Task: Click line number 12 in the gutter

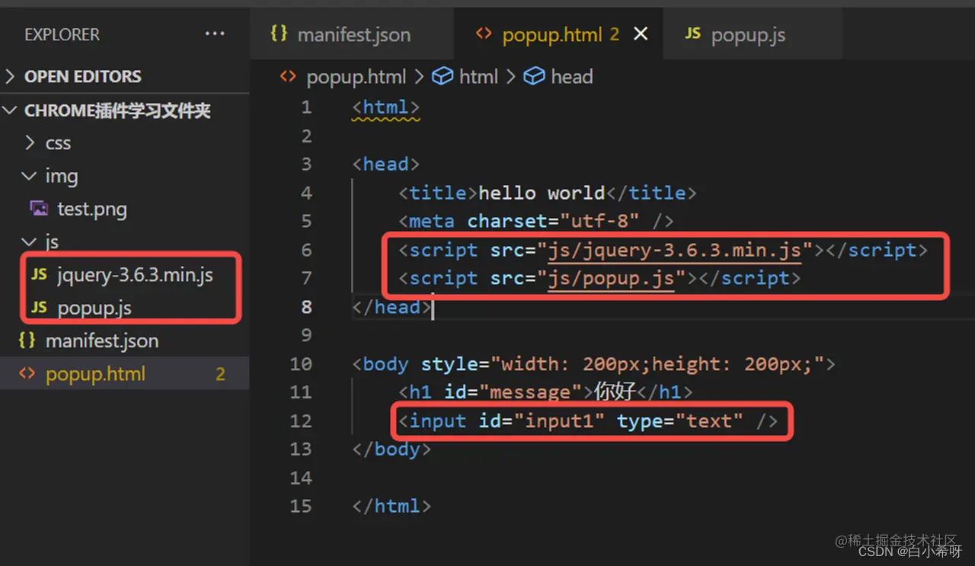Action: click(x=301, y=421)
